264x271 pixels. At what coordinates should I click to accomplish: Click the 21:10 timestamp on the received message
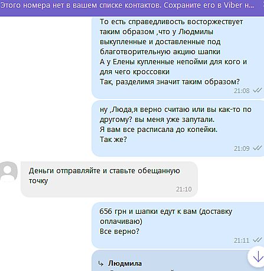(184, 189)
